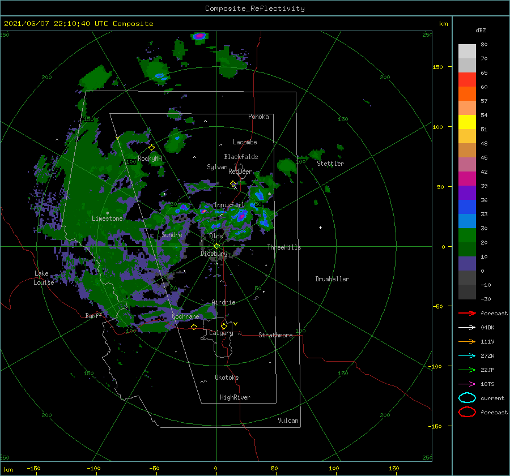
Task: Click the red forecast arrow in legend
Action: (x=467, y=313)
